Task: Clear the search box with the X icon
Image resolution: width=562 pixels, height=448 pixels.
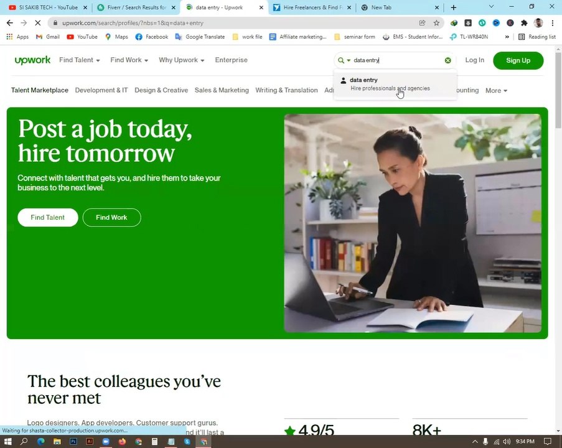Action: click(447, 60)
